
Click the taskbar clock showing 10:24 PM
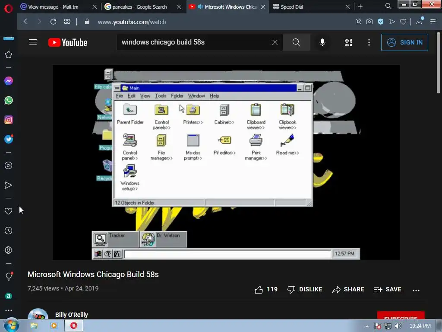pos(420,326)
